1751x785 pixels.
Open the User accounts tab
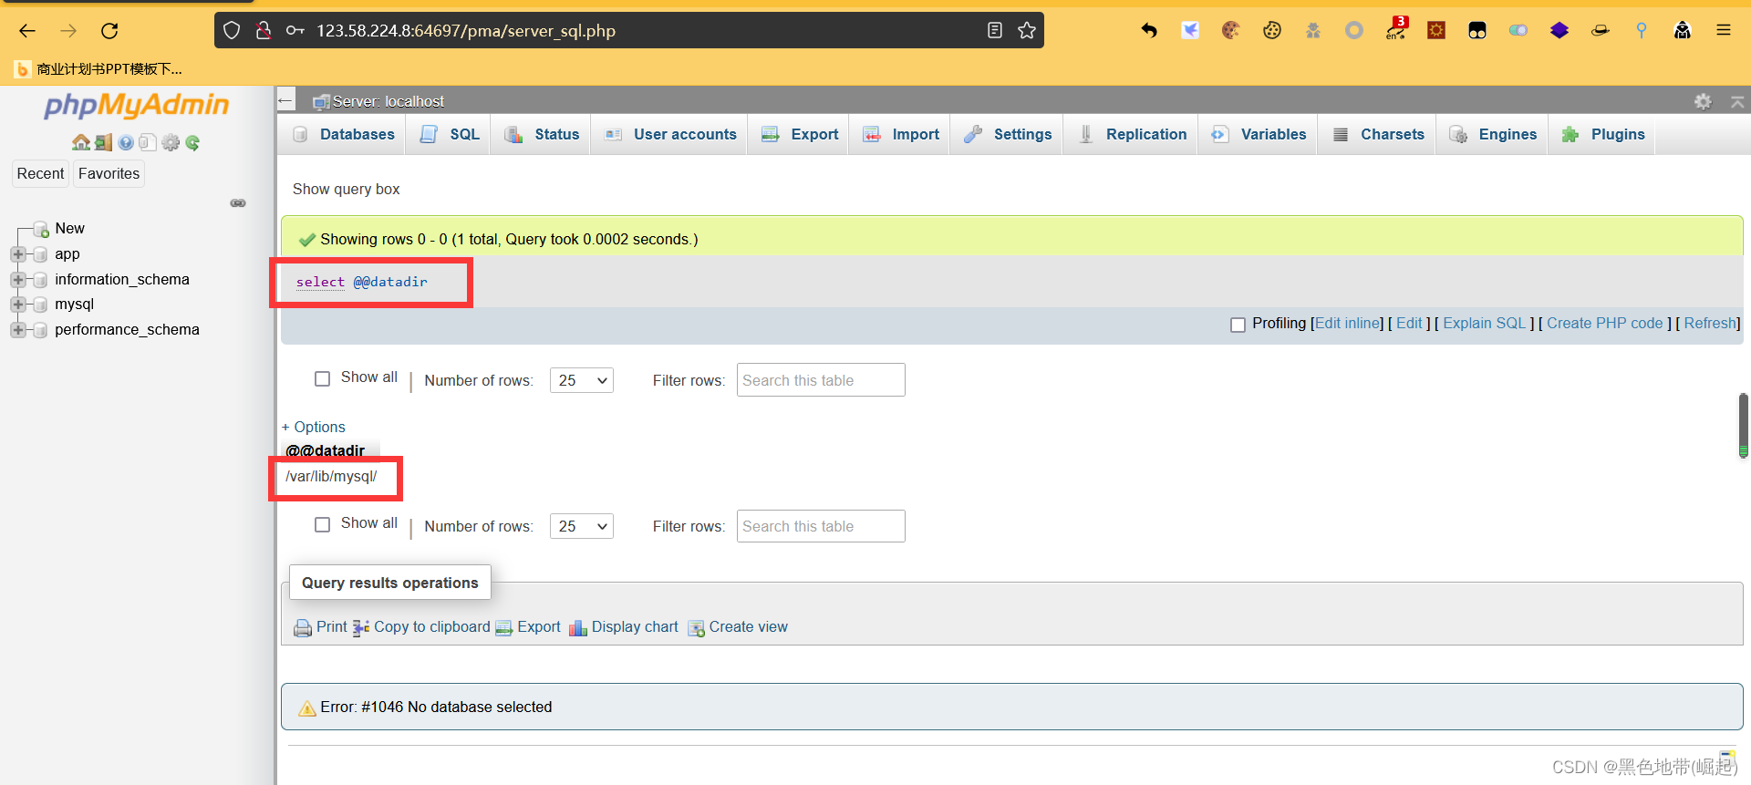pyautogui.click(x=670, y=134)
